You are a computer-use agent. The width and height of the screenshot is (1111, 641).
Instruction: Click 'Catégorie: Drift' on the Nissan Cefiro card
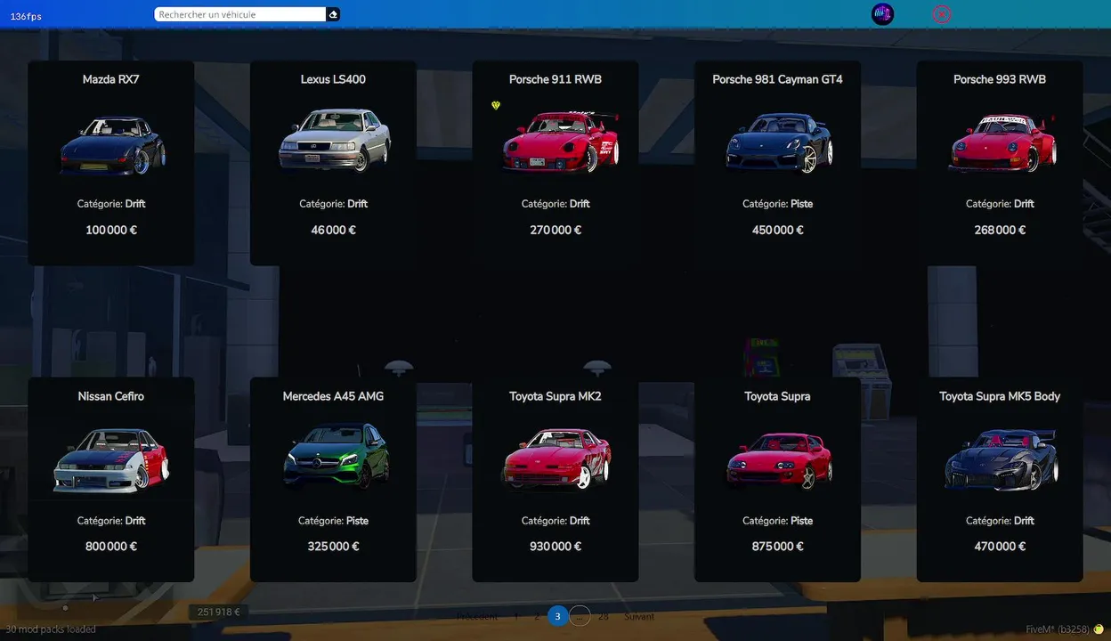pos(111,521)
